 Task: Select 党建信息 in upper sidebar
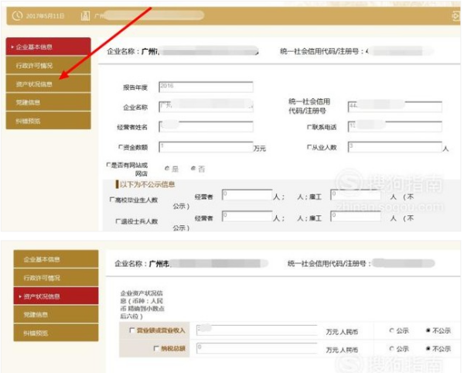(48, 102)
